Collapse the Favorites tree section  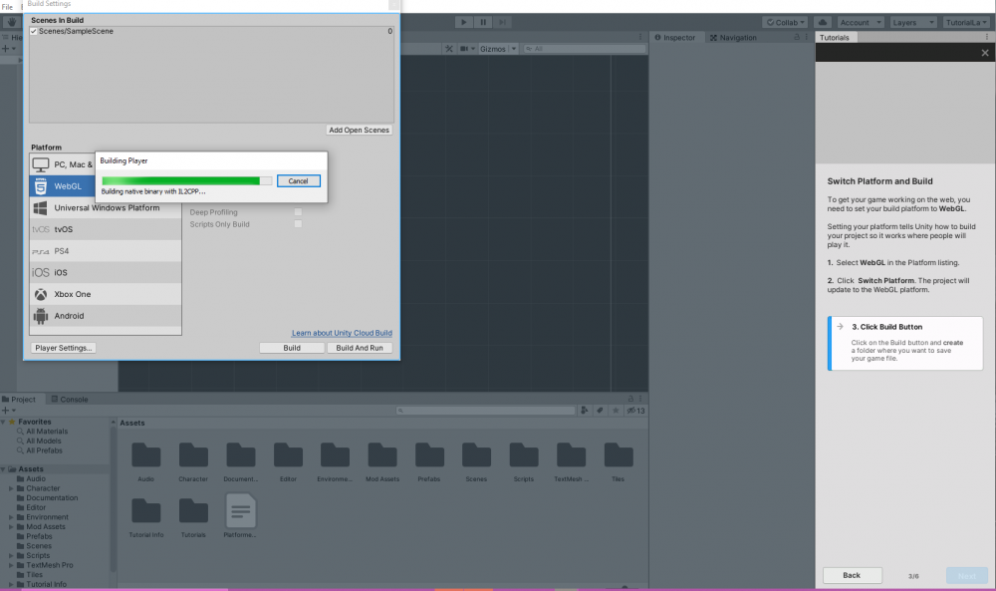coord(3,422)
